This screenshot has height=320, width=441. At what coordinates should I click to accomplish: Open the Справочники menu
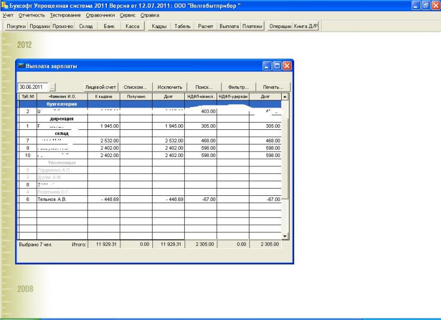click(101, 15)
